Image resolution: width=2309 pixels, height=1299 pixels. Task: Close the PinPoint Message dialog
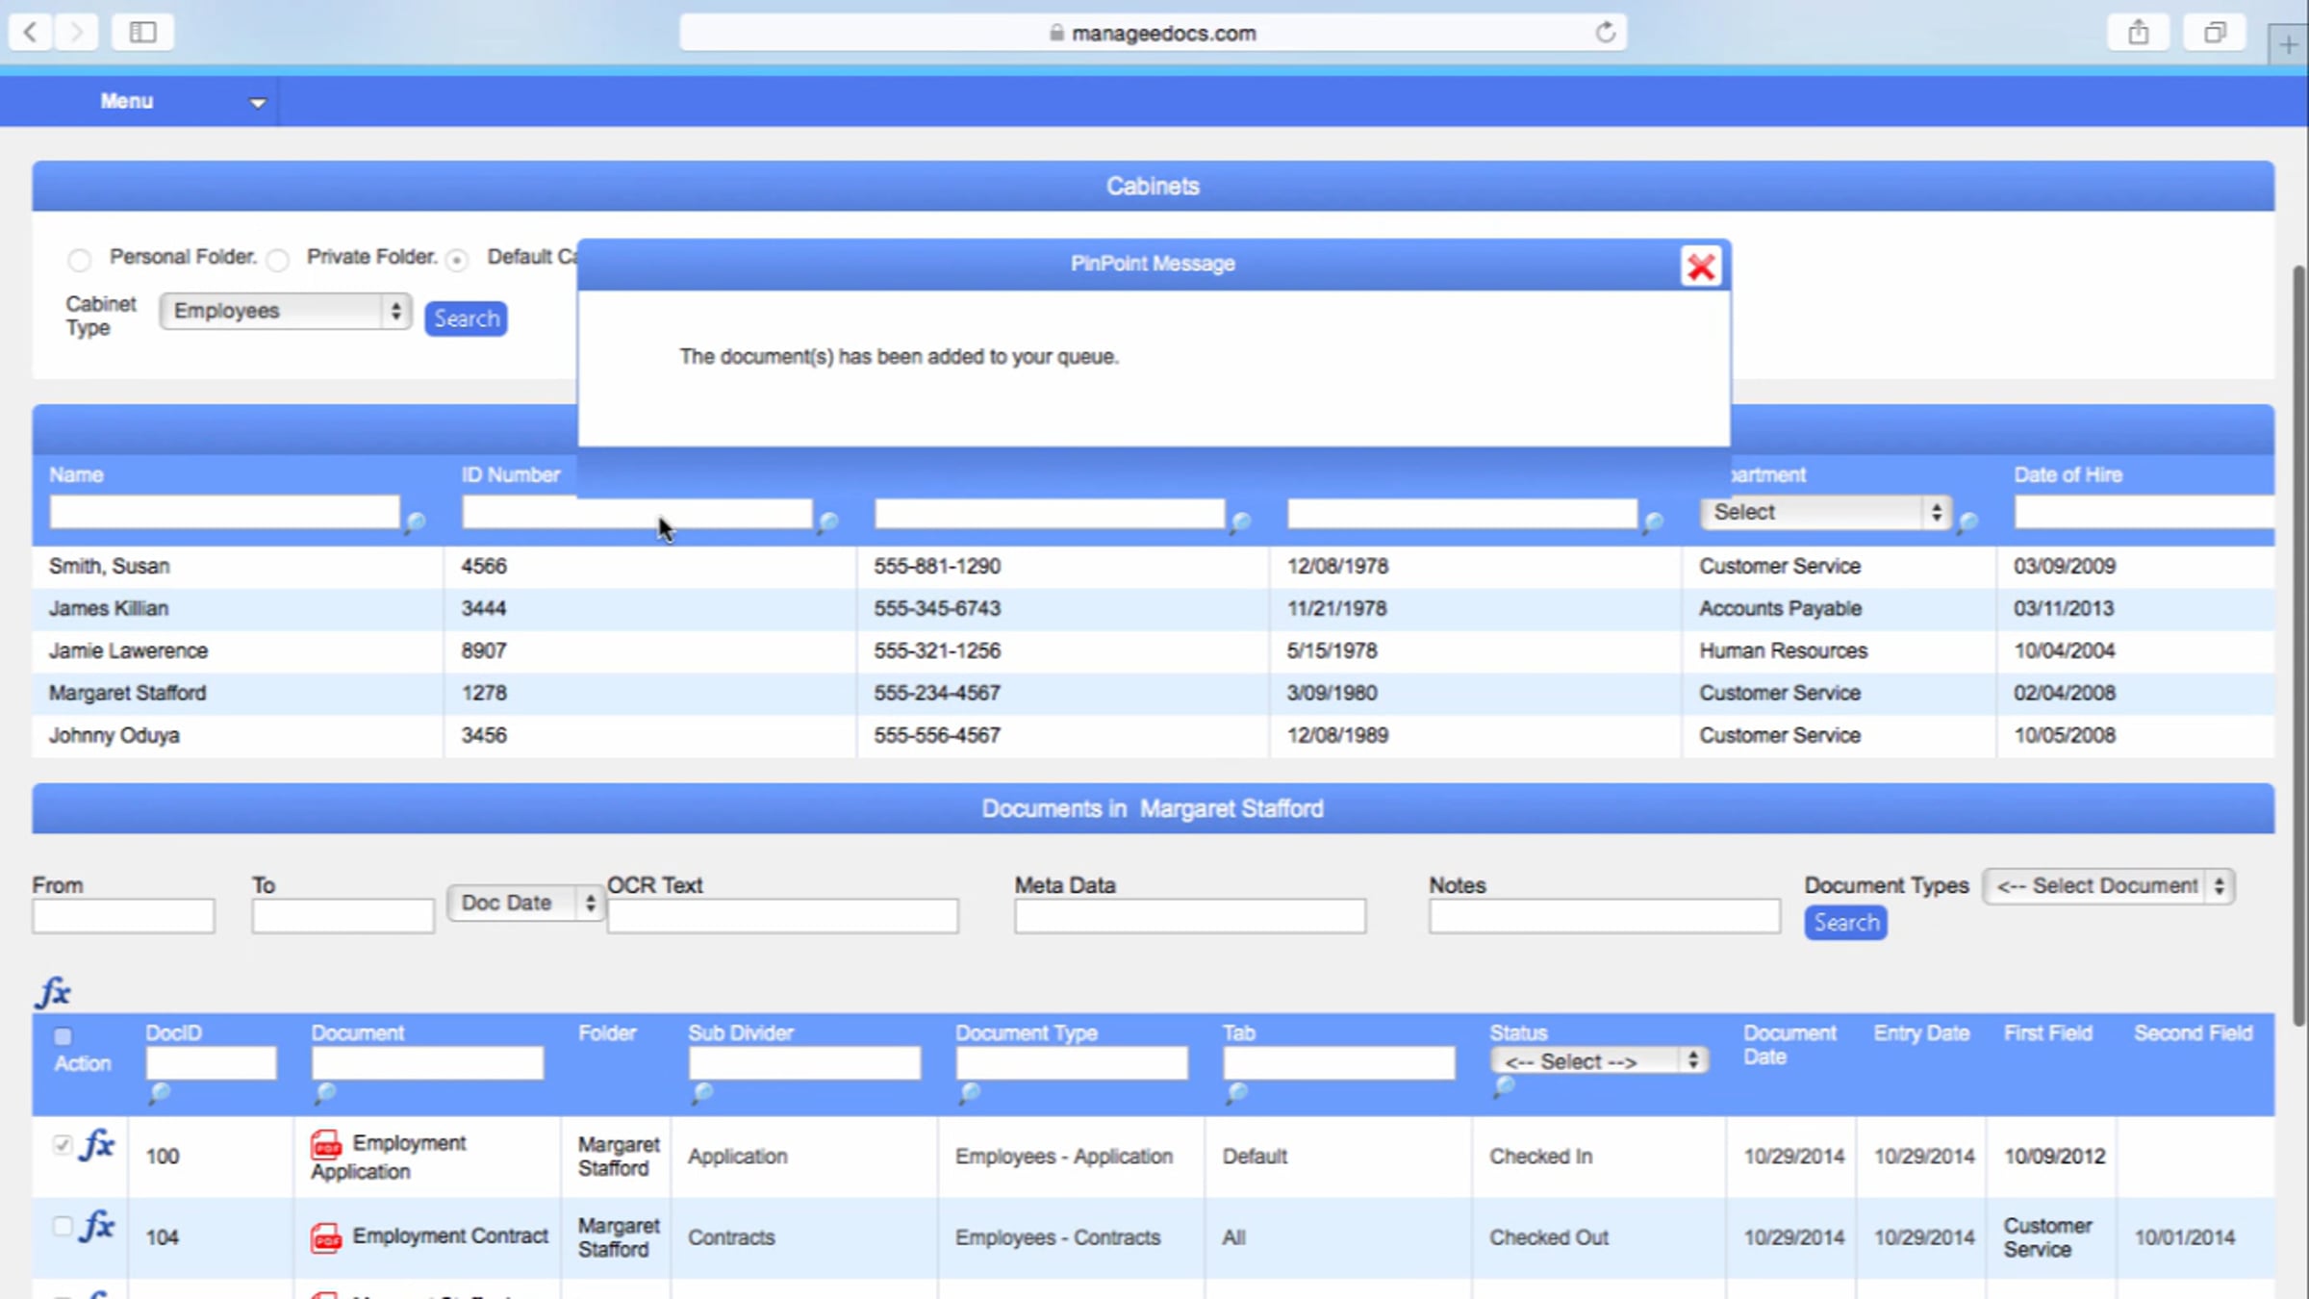click(1700, 267)
